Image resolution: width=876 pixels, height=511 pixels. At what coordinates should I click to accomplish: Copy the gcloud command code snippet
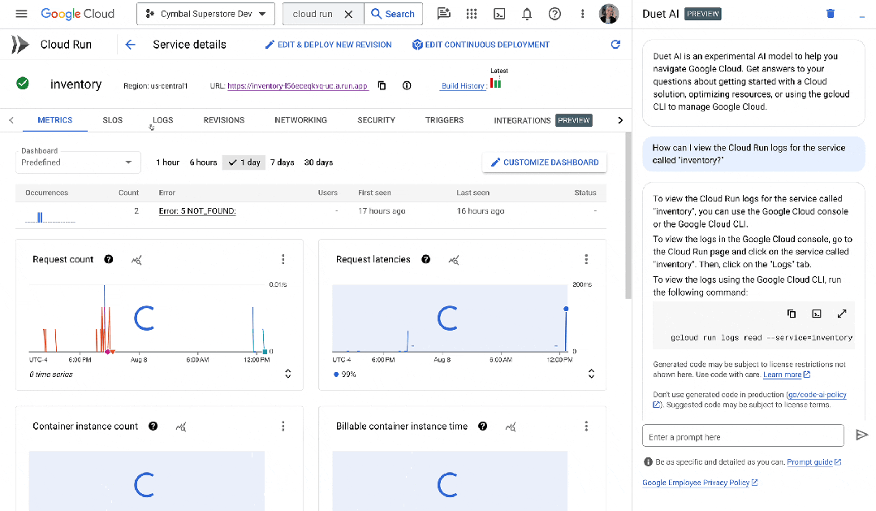(791, 314)
